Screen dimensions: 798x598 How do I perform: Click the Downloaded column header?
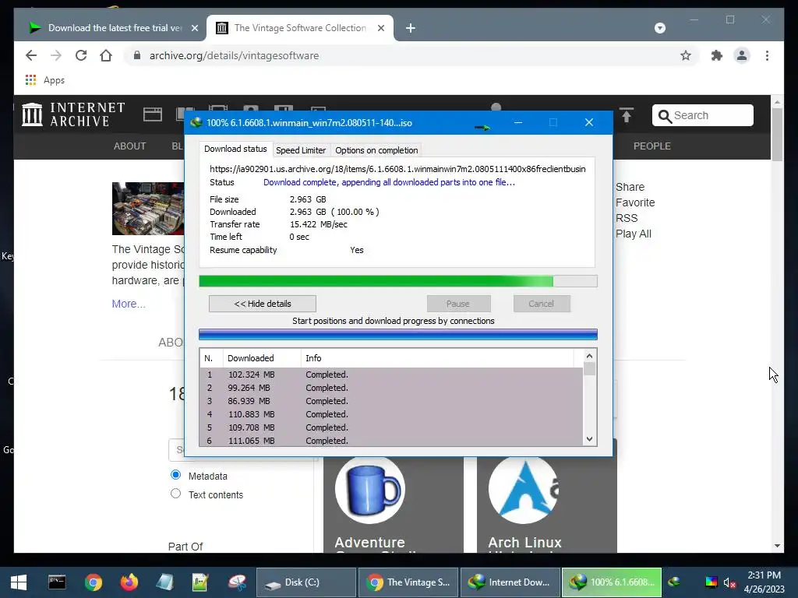click(x=262, y=358)
